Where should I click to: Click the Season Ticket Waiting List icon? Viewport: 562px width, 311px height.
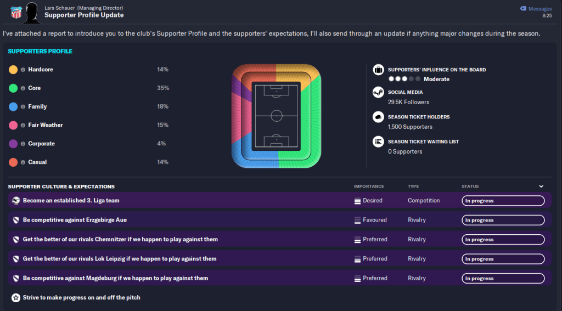378,142
